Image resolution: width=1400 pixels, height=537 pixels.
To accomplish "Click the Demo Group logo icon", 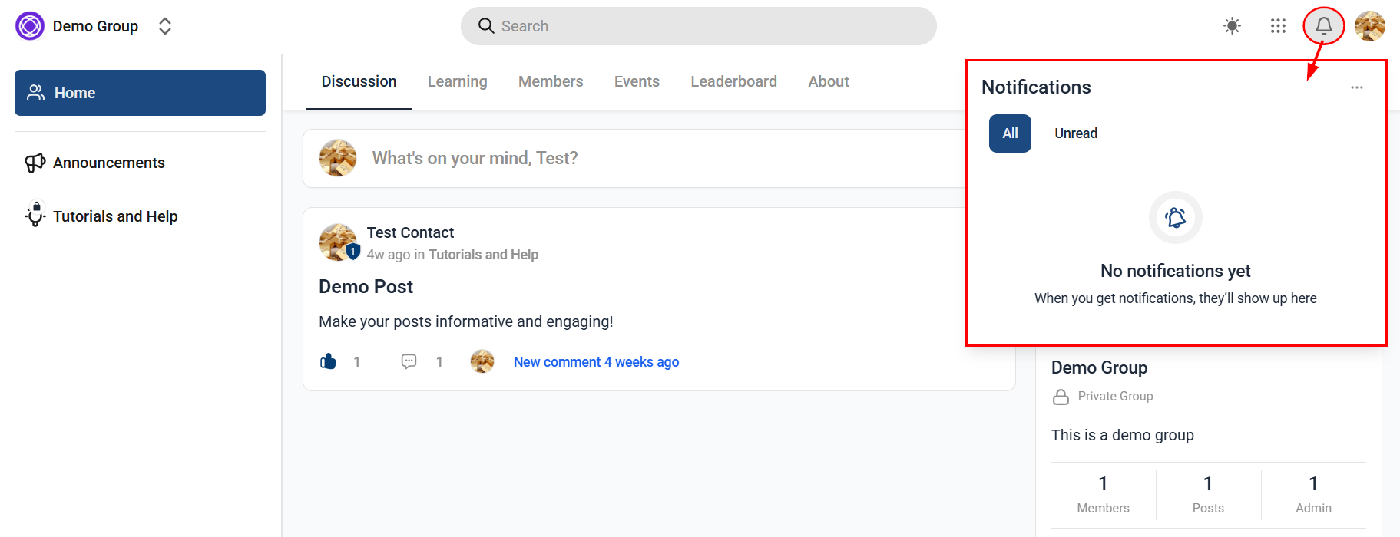I will pos(30,26).
